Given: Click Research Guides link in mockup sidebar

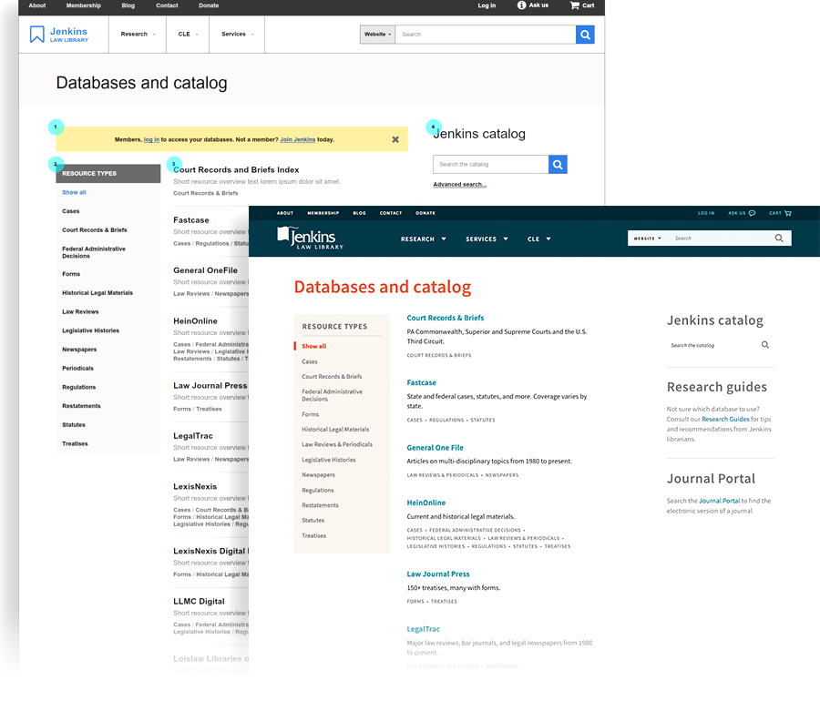Looking at the screenshot, I should (x=725, y=419).
